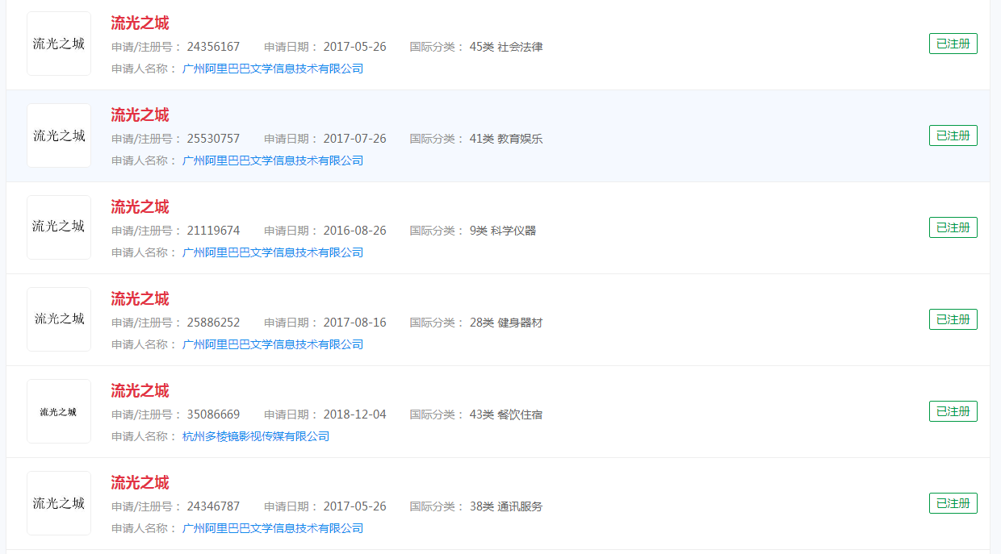Screen dimensions: 1001x554
Task: Open 流光之城 title in row 24356167
Action: tap(140, 23)
